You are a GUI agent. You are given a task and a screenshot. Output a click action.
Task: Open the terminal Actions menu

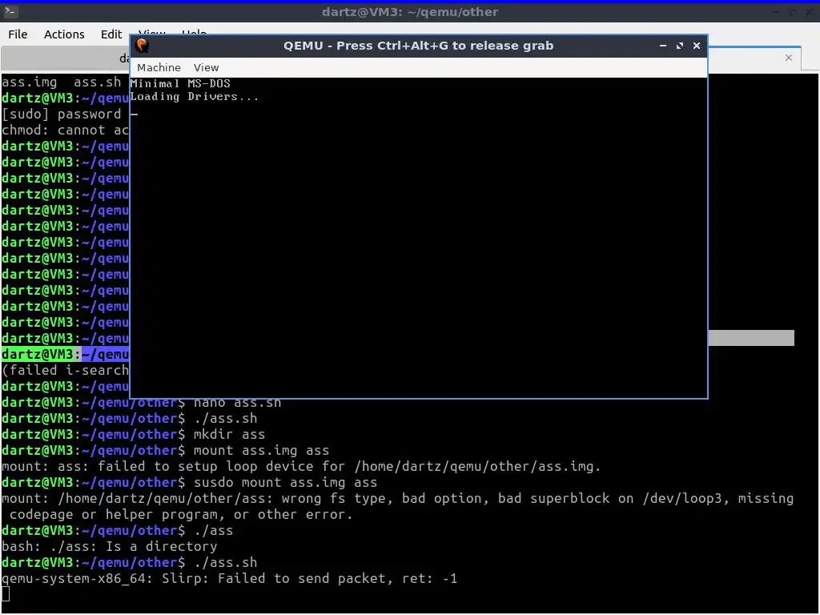(x=64, y=34)
